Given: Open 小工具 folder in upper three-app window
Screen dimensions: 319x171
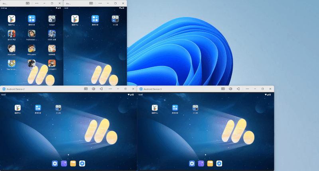Looking at the screenshot, I should pyautogui.click(x=115, y=19).
